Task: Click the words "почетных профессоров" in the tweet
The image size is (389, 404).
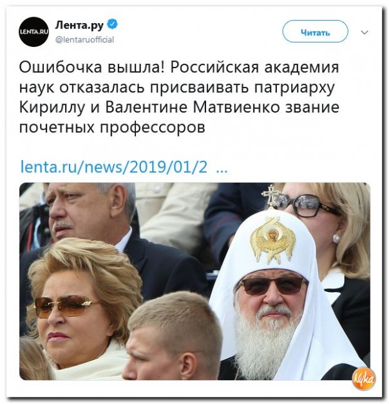Action: pos(112,127)
